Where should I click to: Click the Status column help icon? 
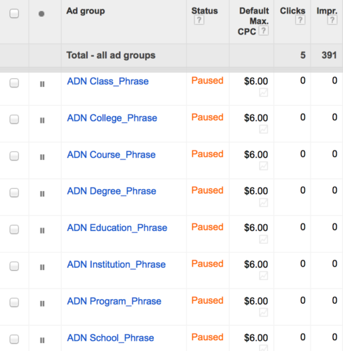tap(199, 20)
